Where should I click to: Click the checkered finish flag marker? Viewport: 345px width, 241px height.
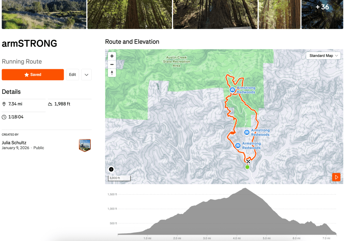[248, 162]
